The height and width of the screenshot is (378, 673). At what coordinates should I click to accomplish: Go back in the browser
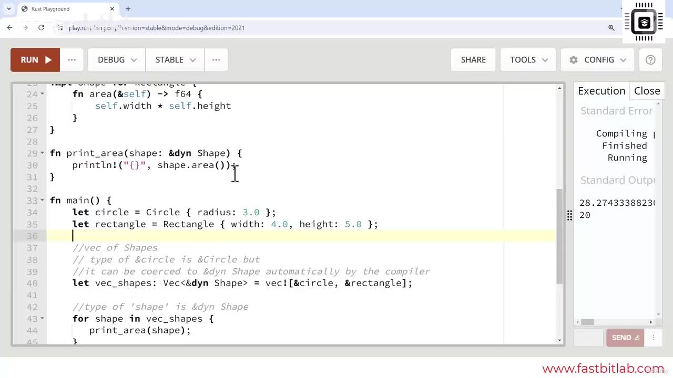9,28
